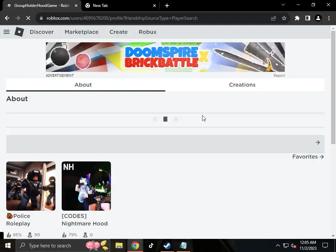Click the page vertical scrollbar thumb
This screenshot has height=252, width=336.
click(333, 87)
